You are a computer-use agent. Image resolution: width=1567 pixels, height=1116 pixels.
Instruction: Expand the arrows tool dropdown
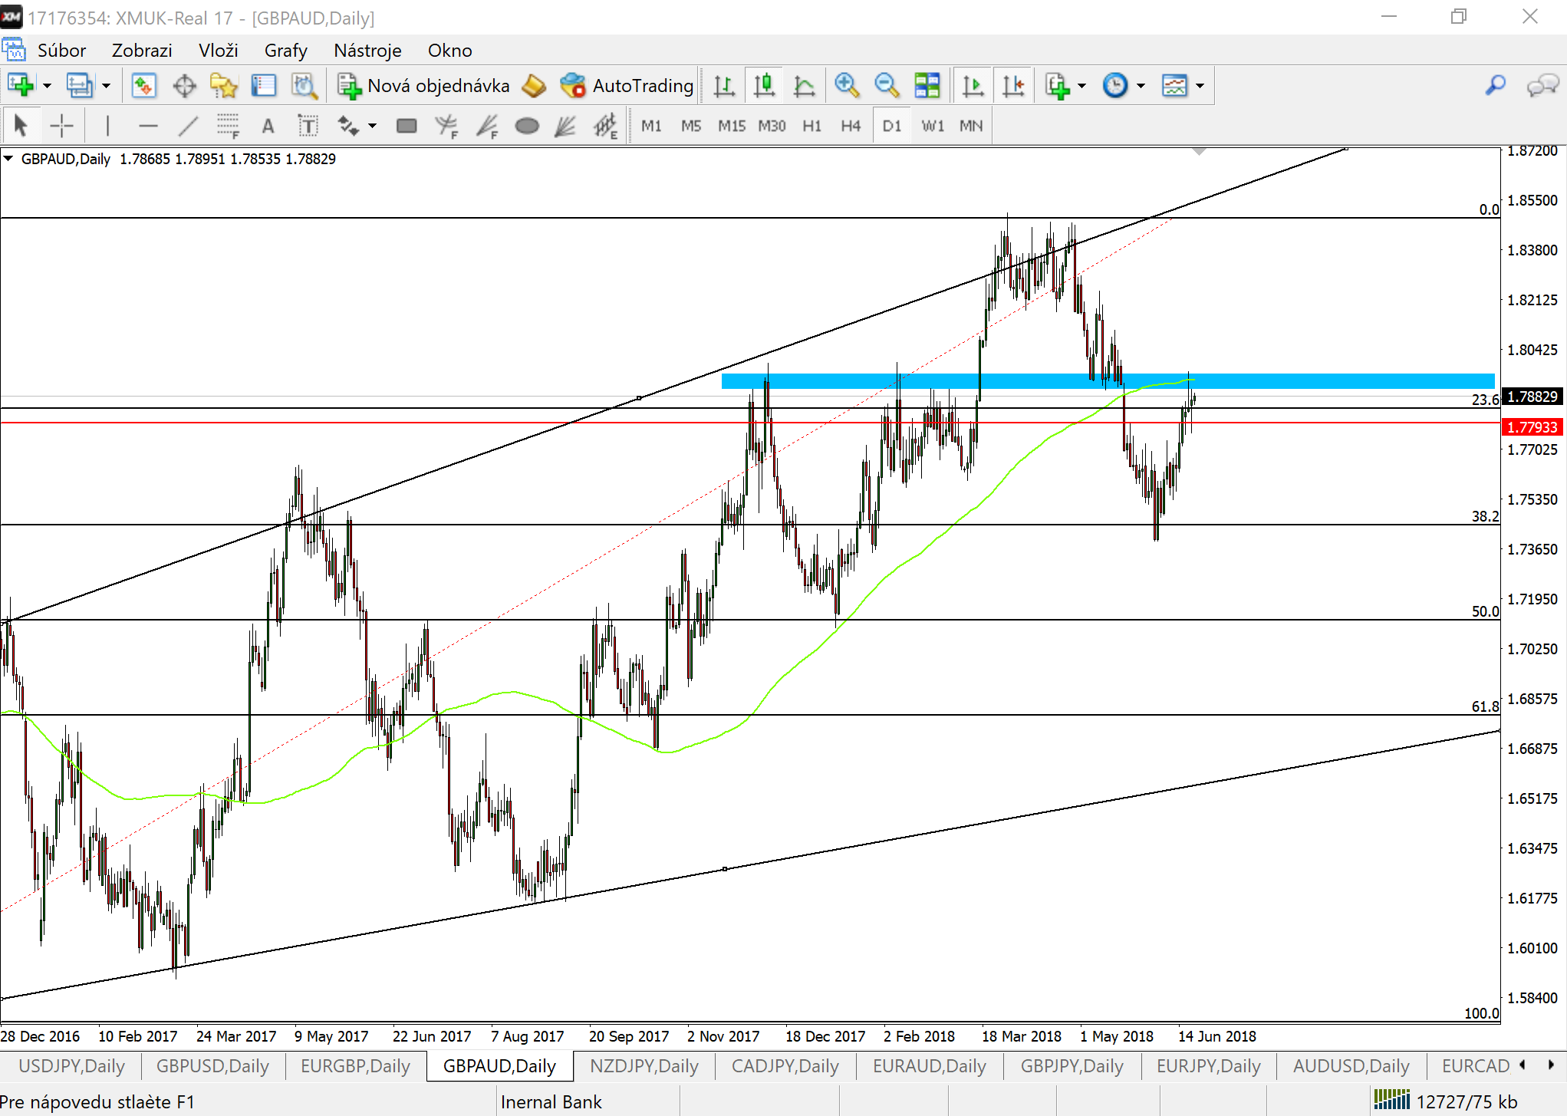tap(373, 126)
